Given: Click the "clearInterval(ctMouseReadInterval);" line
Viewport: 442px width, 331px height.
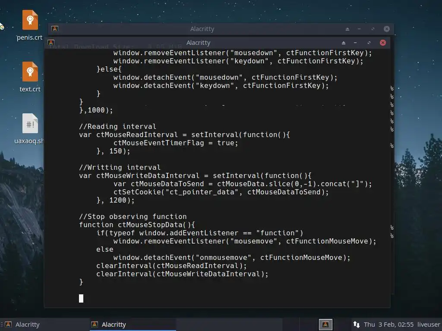Looking at the screenshot, I should (171, 265).
